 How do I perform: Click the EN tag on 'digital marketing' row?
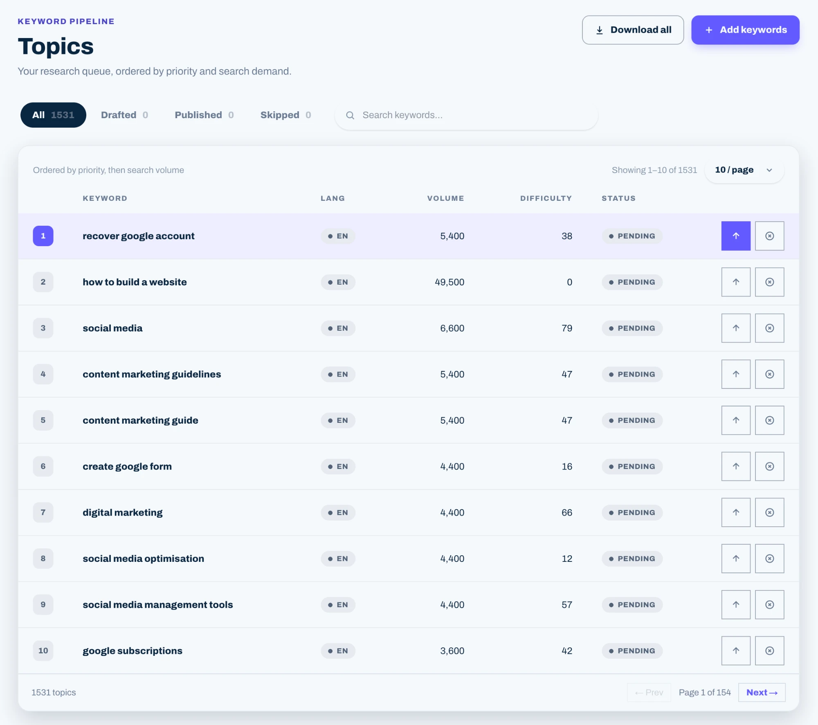[338, 512]
